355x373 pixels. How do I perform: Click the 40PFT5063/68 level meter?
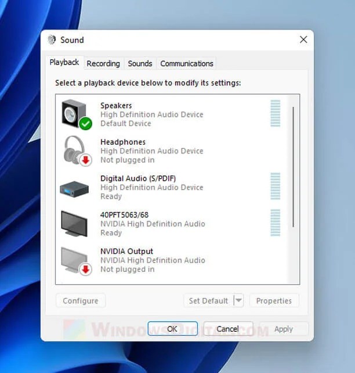tap(275, 223)
